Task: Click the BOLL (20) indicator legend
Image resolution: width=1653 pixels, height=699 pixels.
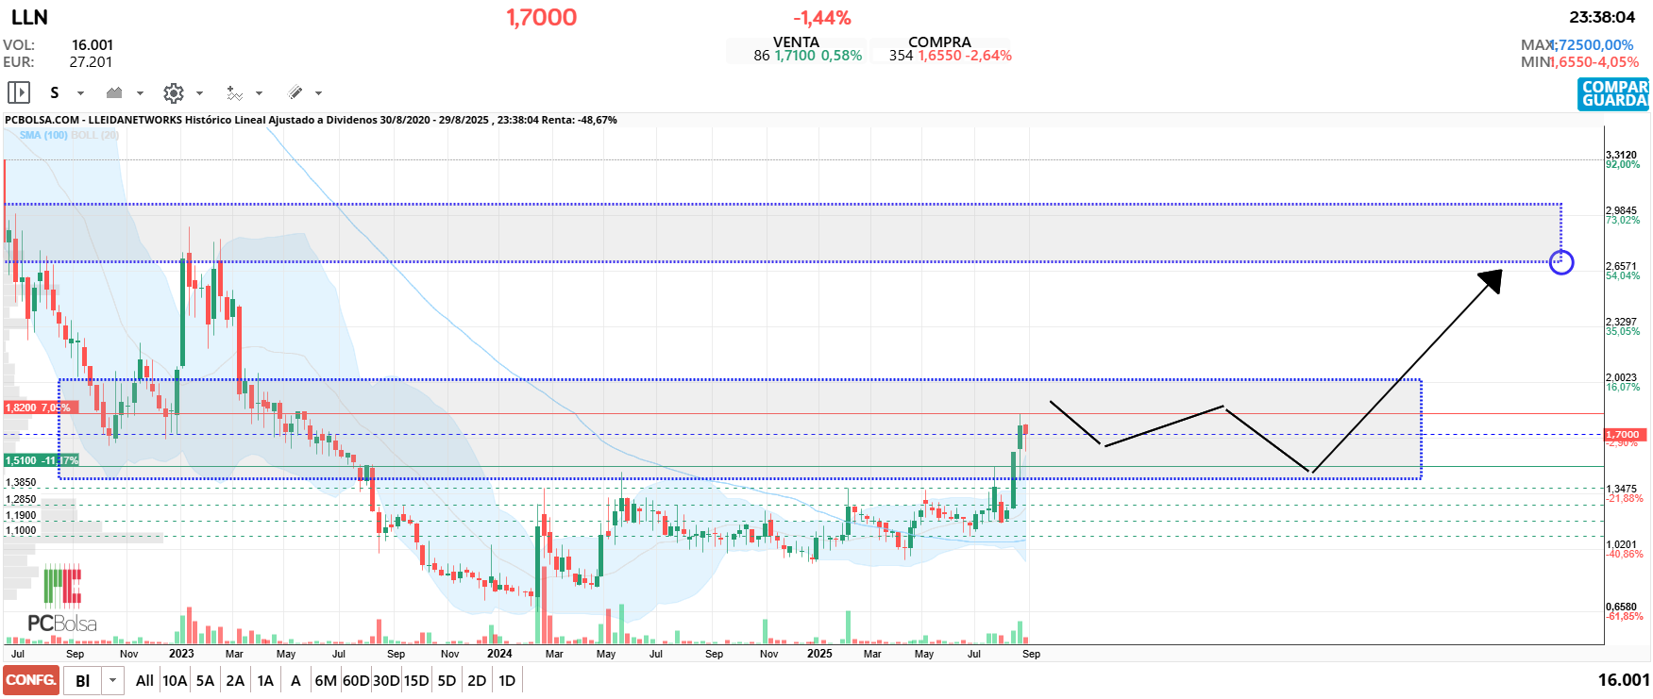Action: pos(95,135)
